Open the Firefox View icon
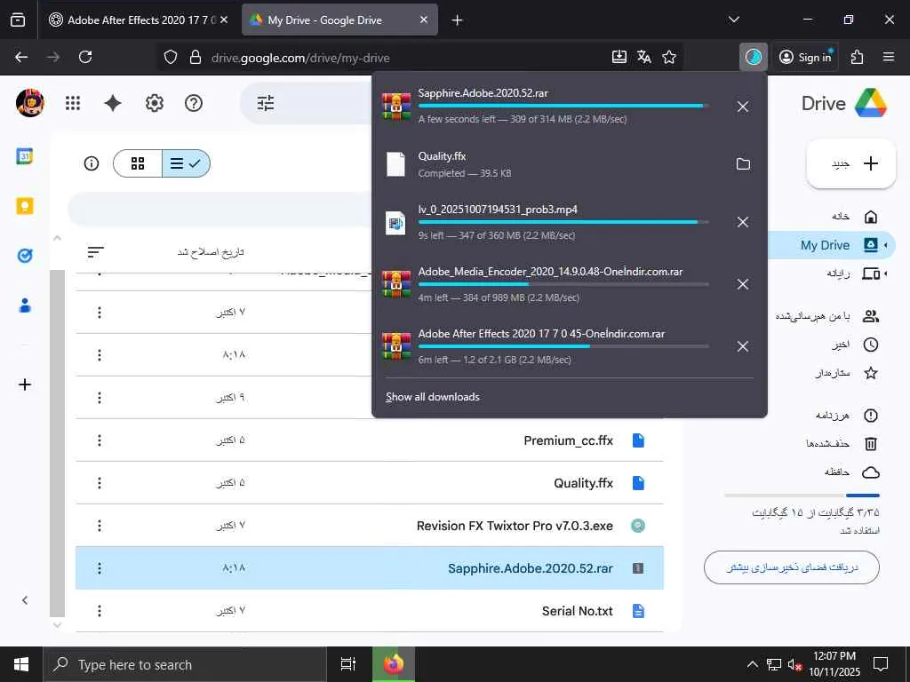 point(18,20)
